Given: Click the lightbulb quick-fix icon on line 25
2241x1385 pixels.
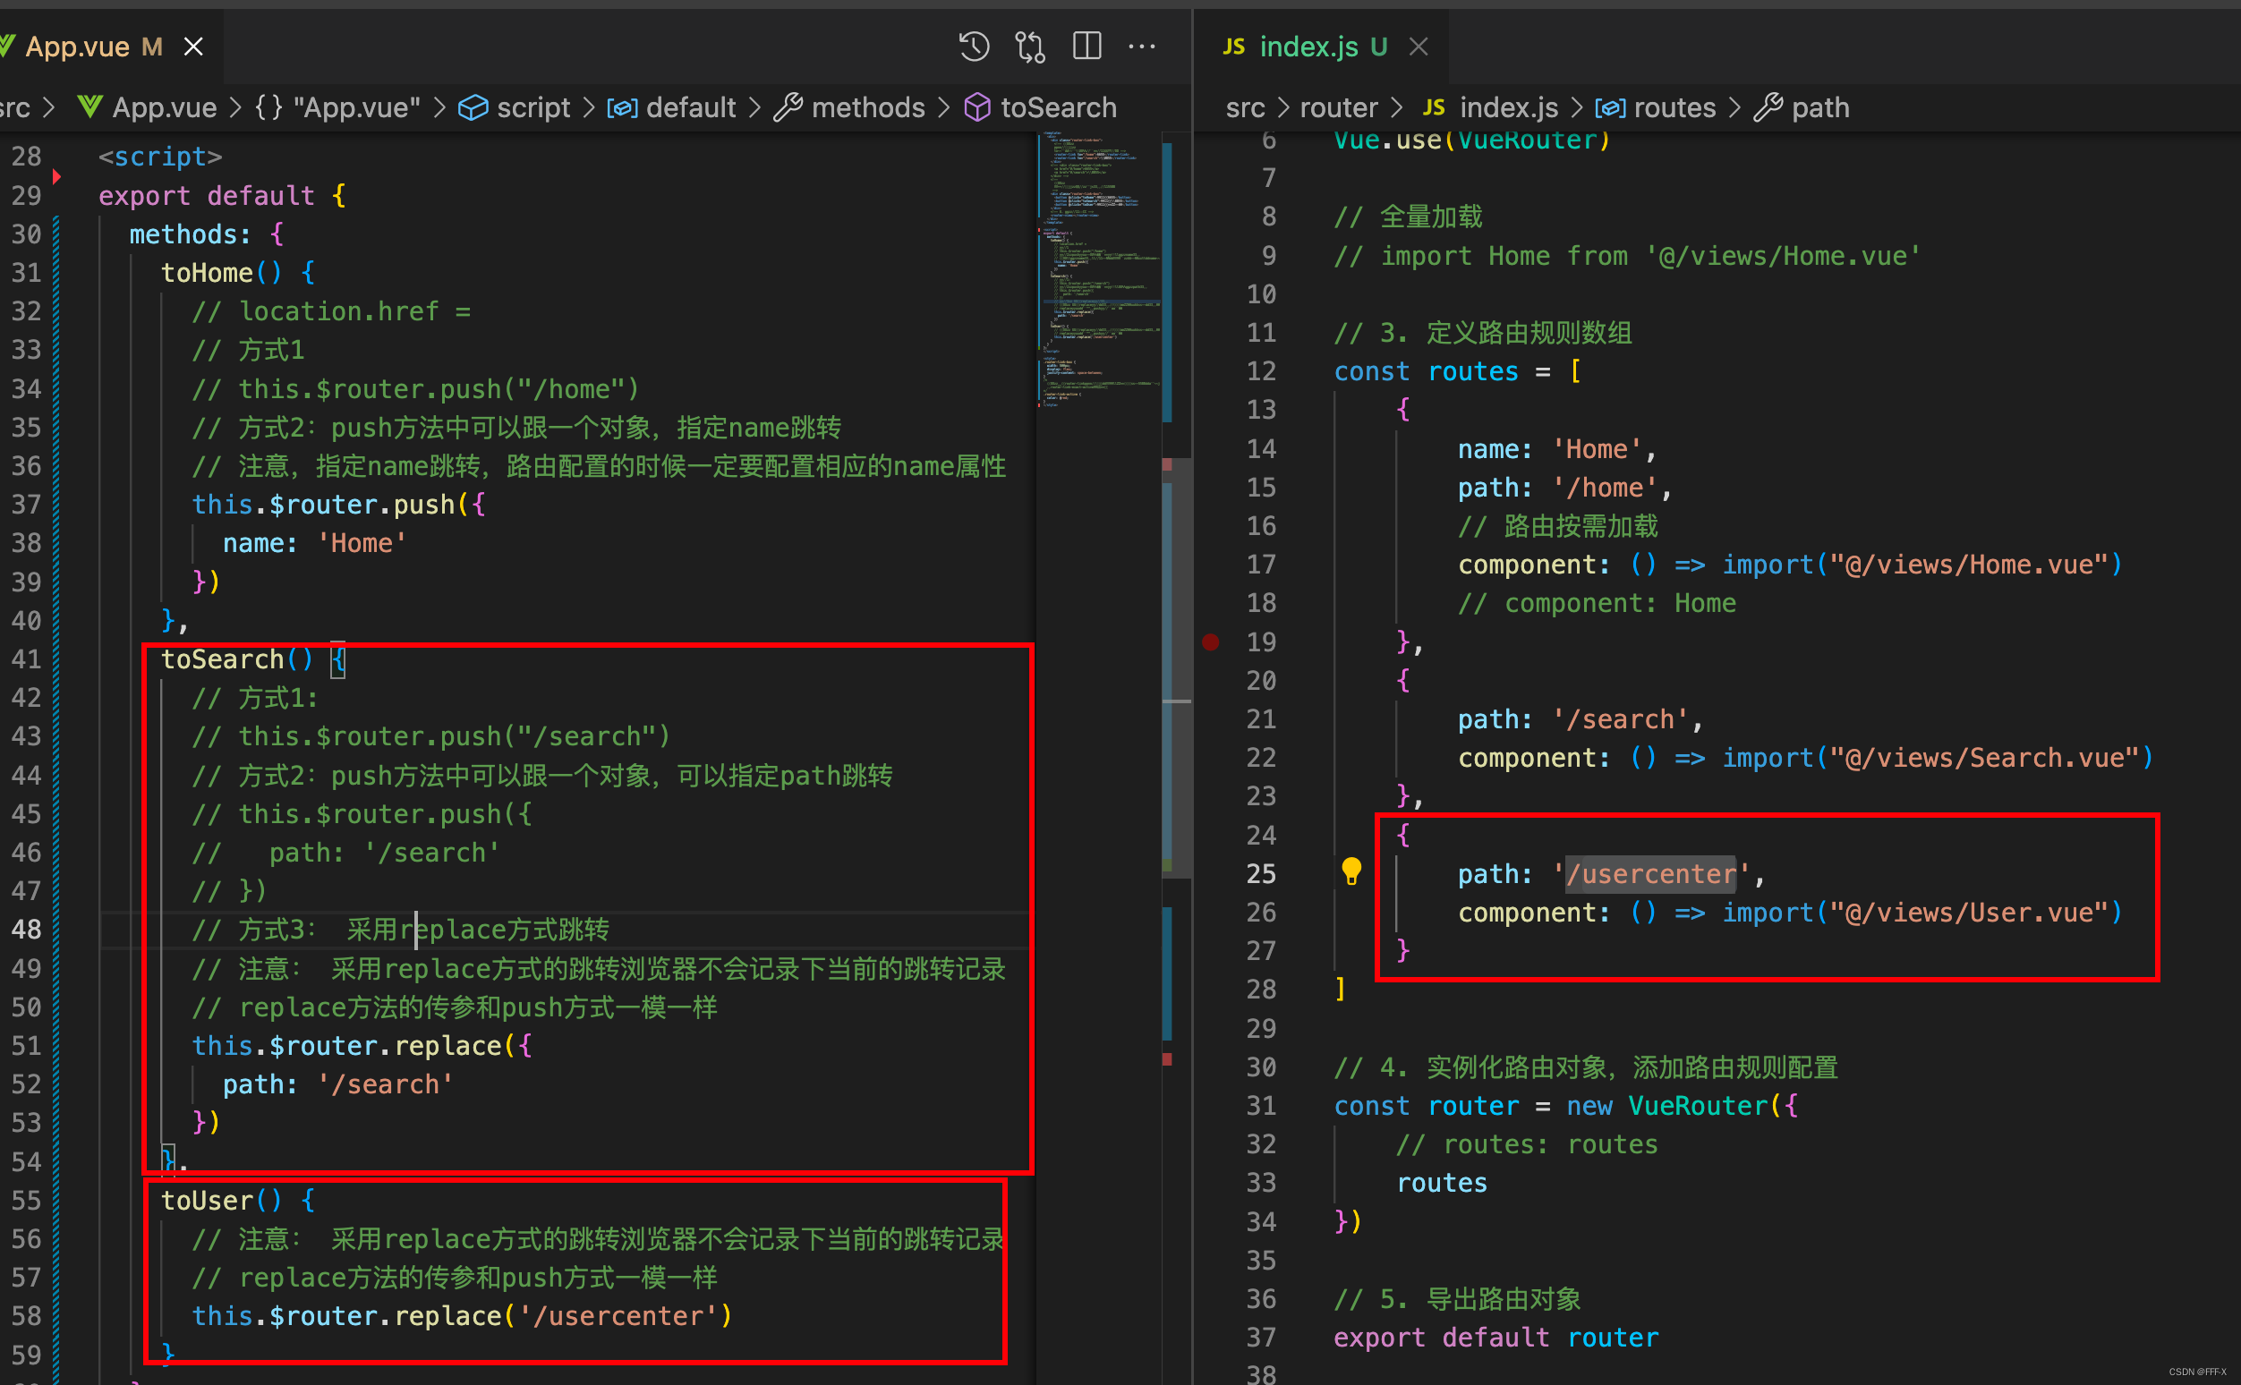Looking at the screenshot, I should click(1351, 871).
